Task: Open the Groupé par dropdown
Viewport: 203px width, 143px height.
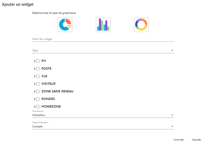Action: (x=103, y=115)
